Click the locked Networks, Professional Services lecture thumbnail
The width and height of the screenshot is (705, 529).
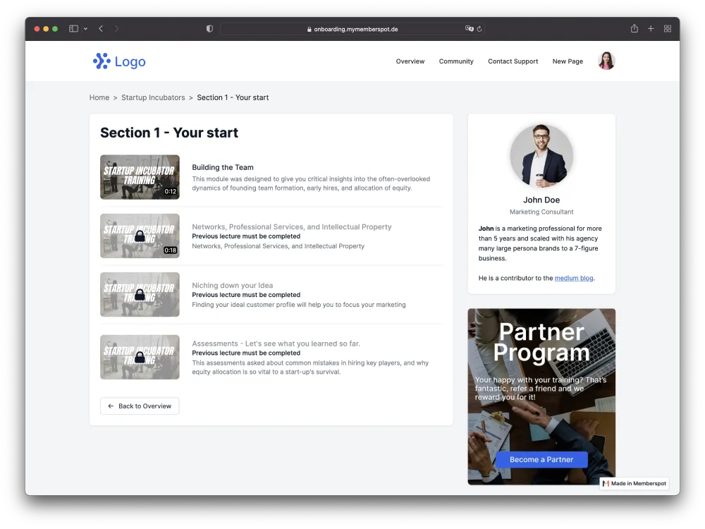(140, 236)
